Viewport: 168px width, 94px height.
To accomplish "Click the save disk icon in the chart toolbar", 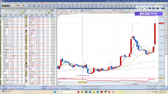I will tap(120, 10).
